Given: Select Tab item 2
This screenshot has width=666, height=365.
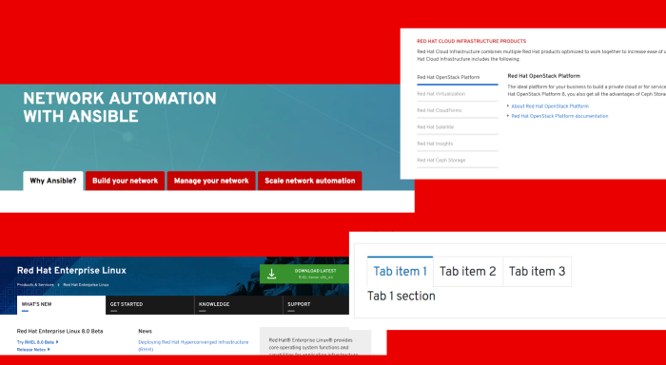Looking at the screenshot, I should [468, 271].
